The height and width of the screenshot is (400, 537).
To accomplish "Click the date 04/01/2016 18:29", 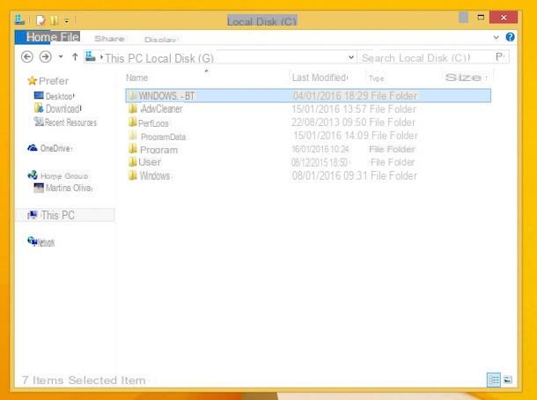I will point(330,96).
